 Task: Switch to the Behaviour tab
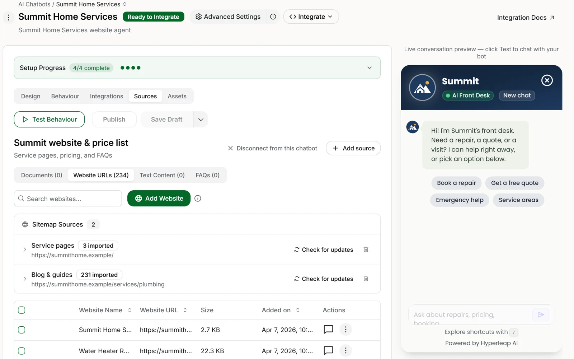click(x=65, y=96)
